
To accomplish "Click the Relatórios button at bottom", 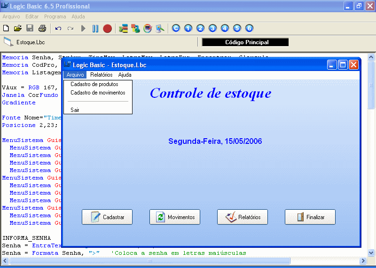I will [x=243, y=217].
